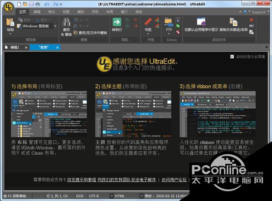Switch to the 主页 ribbon tab
This screenshot has height=201, width=272.
coord(22,12)
